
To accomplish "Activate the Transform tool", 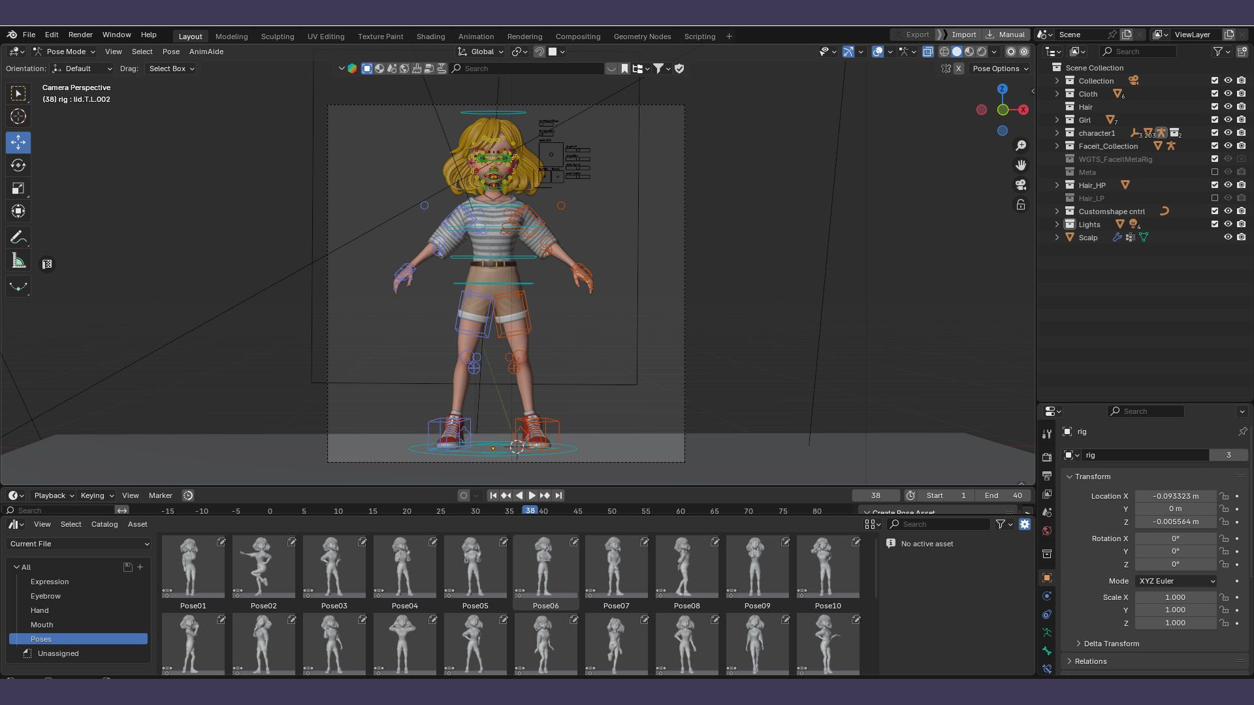I will tap(18, 211).
